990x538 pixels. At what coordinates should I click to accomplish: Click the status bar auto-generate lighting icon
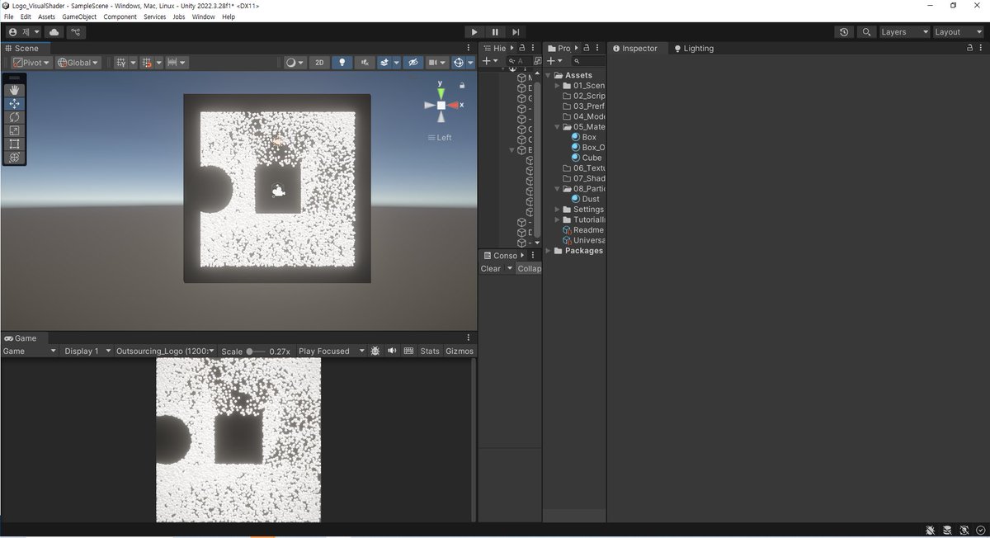point(964,530)
